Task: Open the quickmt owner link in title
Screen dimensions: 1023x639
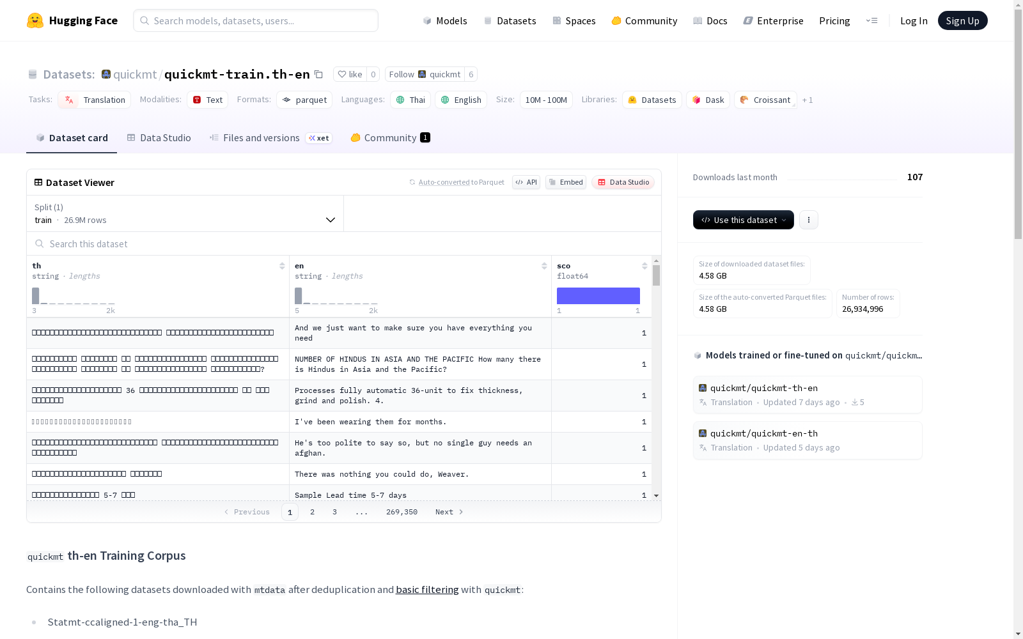Action: (x=135, y=74)
